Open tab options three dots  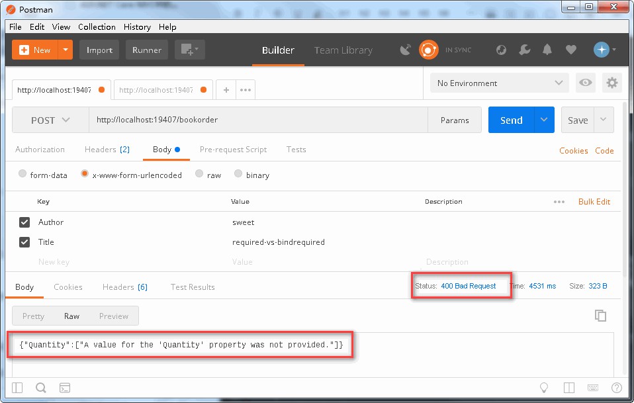pyautogui.click(x=246, y=90)
